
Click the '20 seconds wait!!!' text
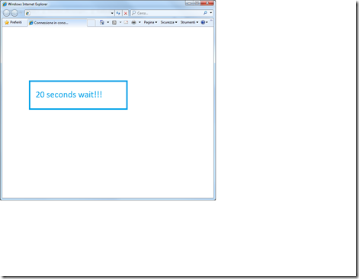69,95
